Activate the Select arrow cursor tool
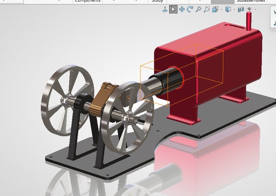 point(173,9)
